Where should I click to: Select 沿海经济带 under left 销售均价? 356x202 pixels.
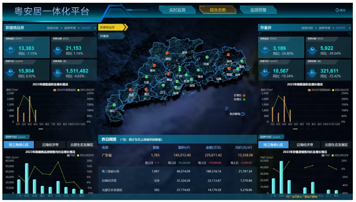[50, 145]
